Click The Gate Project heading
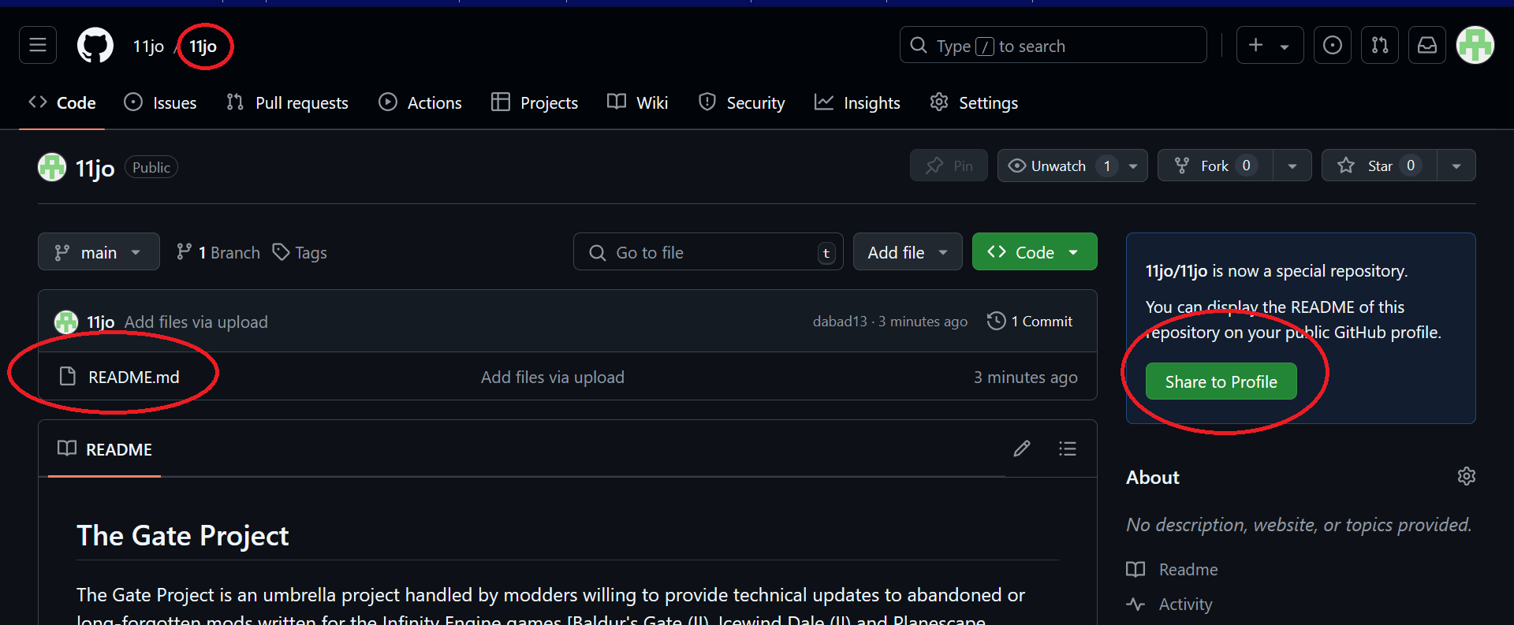This screenshot has height=625, width=1514. click(183, 535)
